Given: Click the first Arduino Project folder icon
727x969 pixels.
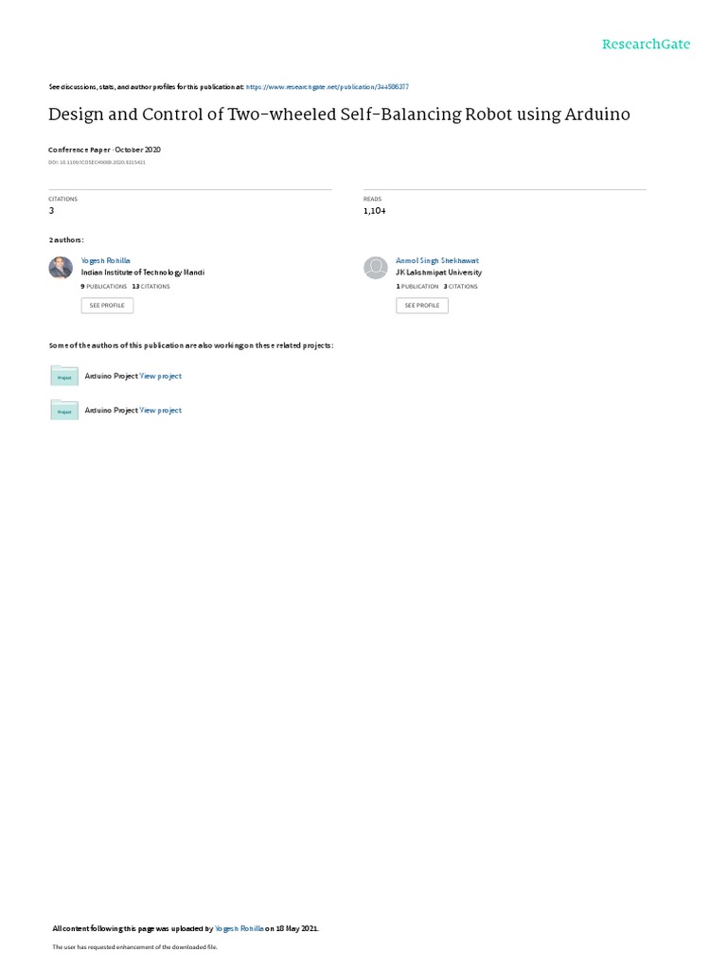Looking at the screenshot, I should point(64,376).
